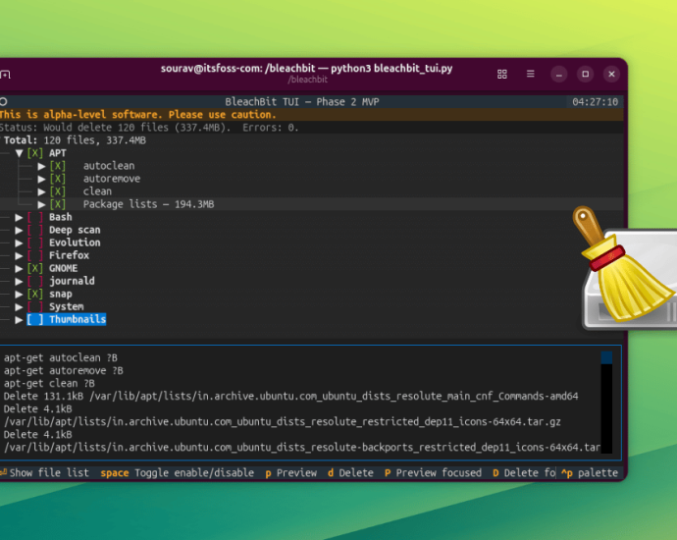Click the D Delete focused footer command
This screenshot has height=540, width=677.
(524, 472)
